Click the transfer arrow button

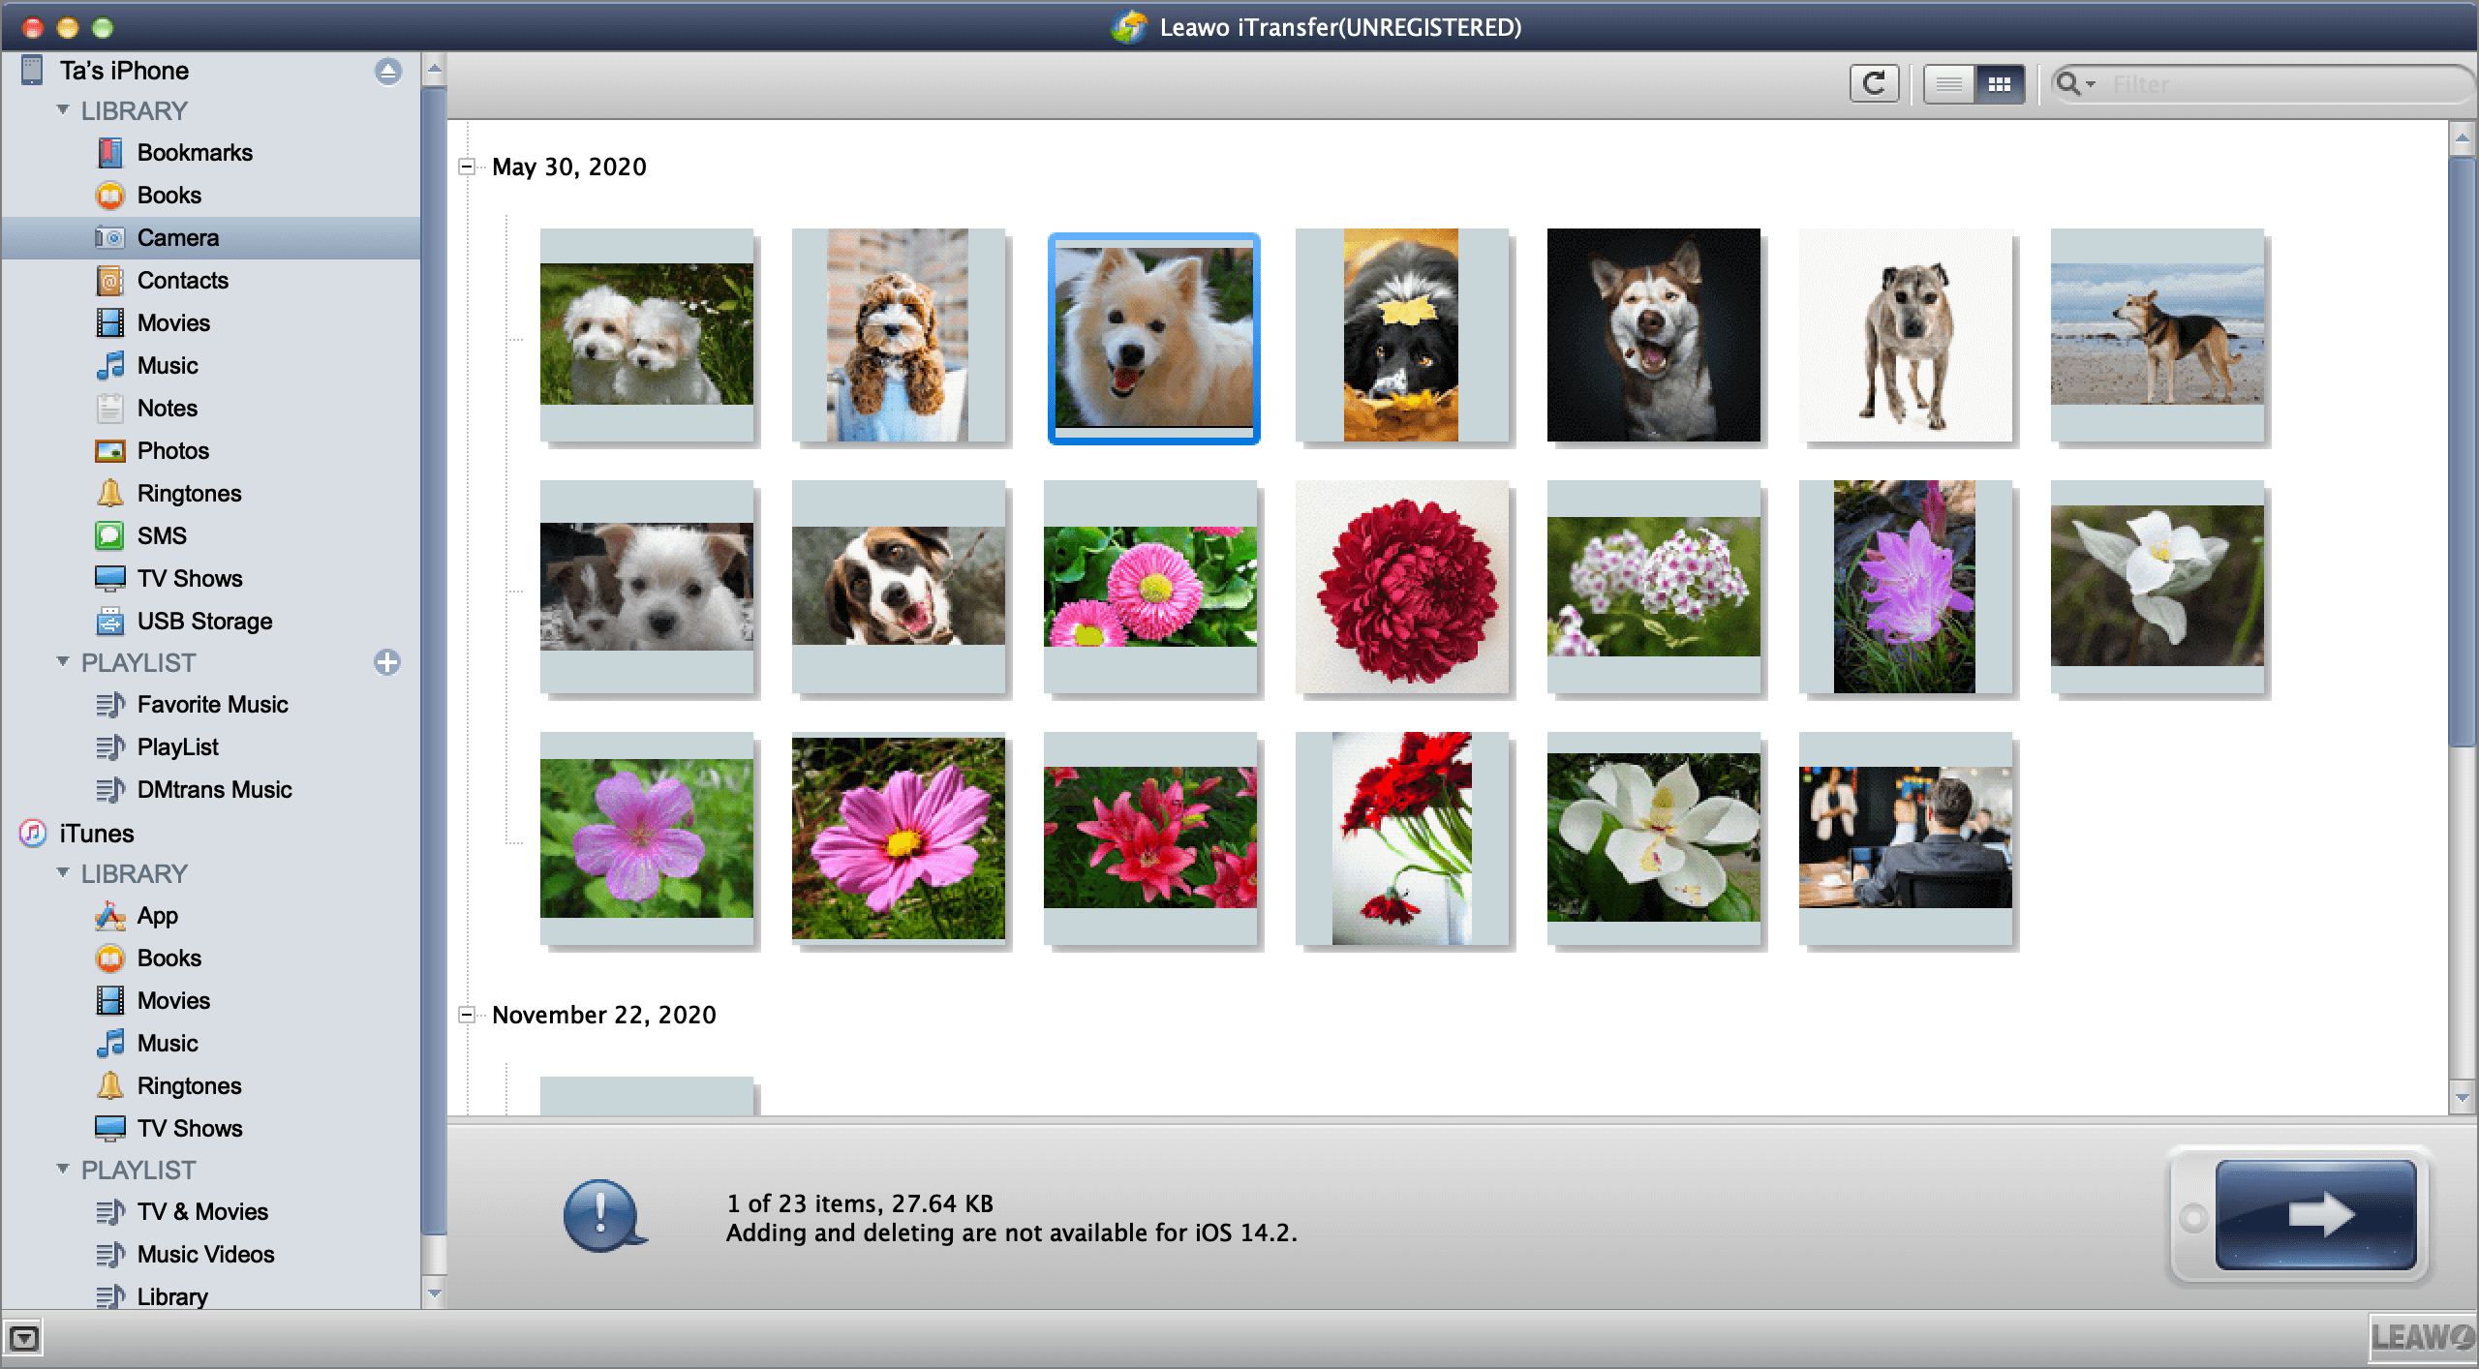(x=2315, y=1214)
